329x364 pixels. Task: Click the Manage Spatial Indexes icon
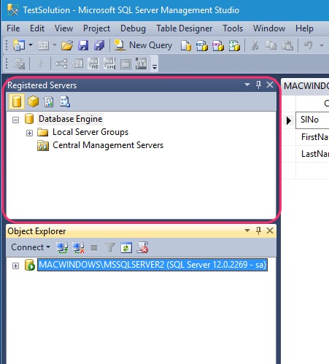[142, 63]
